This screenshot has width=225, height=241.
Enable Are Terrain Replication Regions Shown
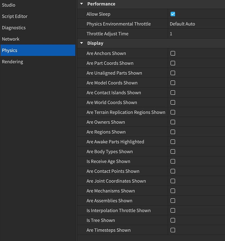173,112
